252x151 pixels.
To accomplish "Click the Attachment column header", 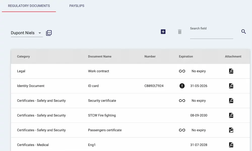I will 233,56.
